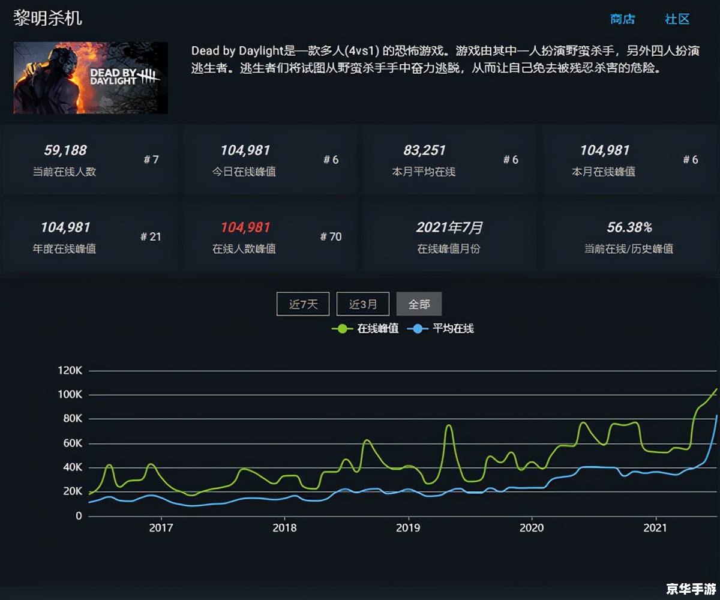Click the 2018 x-axis label
This screenshot has width=720, height=600.
(284, 528)
